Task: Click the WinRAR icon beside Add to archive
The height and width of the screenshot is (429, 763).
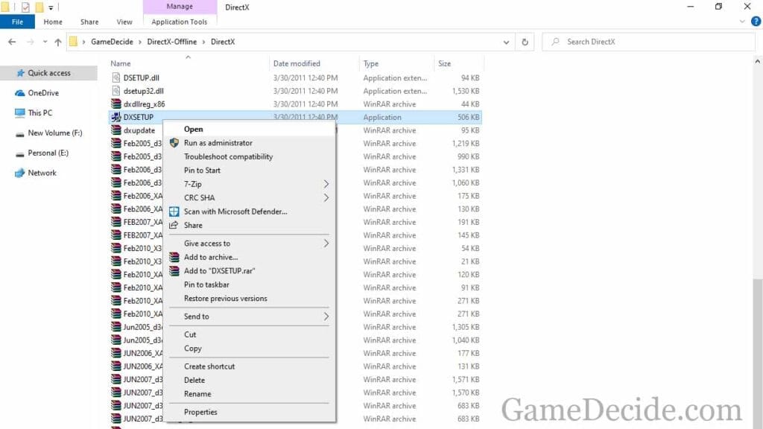Action: [x=174, y=257]
